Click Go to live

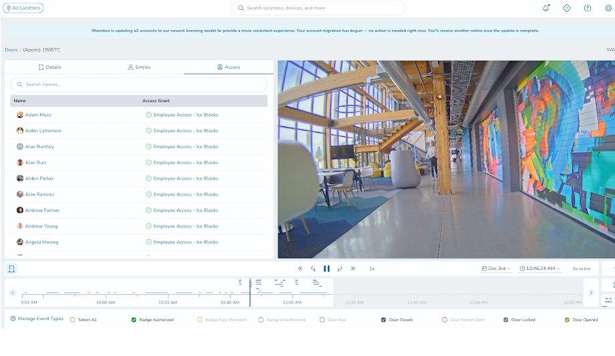pos(582,269)
